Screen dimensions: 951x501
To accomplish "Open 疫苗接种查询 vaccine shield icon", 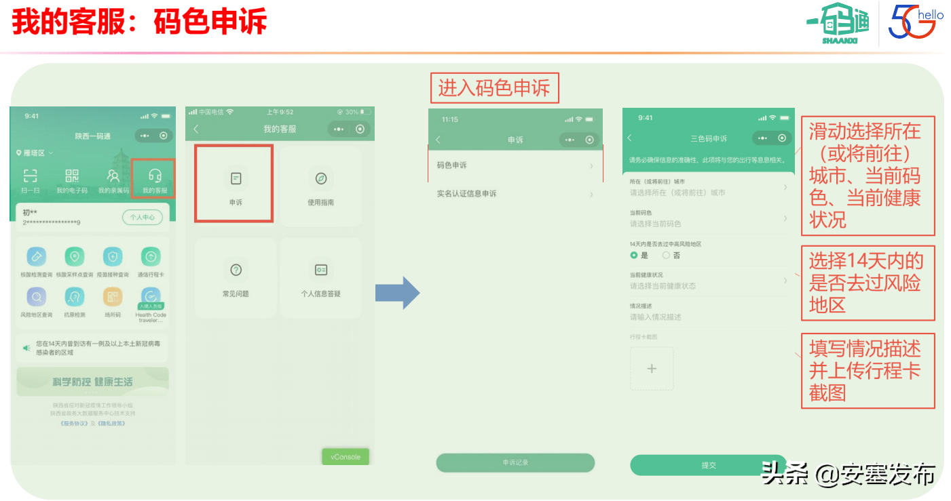I will [113, 257].
